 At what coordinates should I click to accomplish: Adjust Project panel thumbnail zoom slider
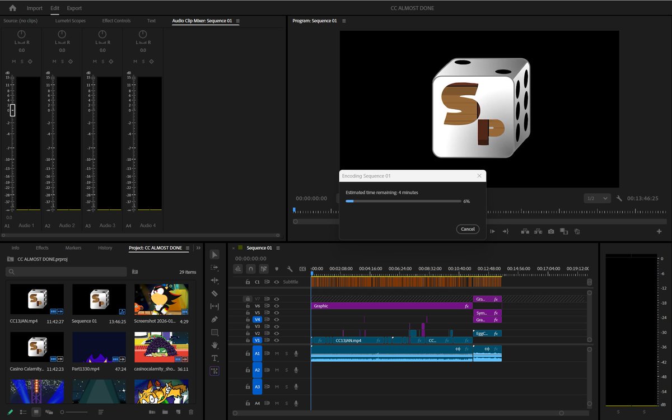point(73,412)
